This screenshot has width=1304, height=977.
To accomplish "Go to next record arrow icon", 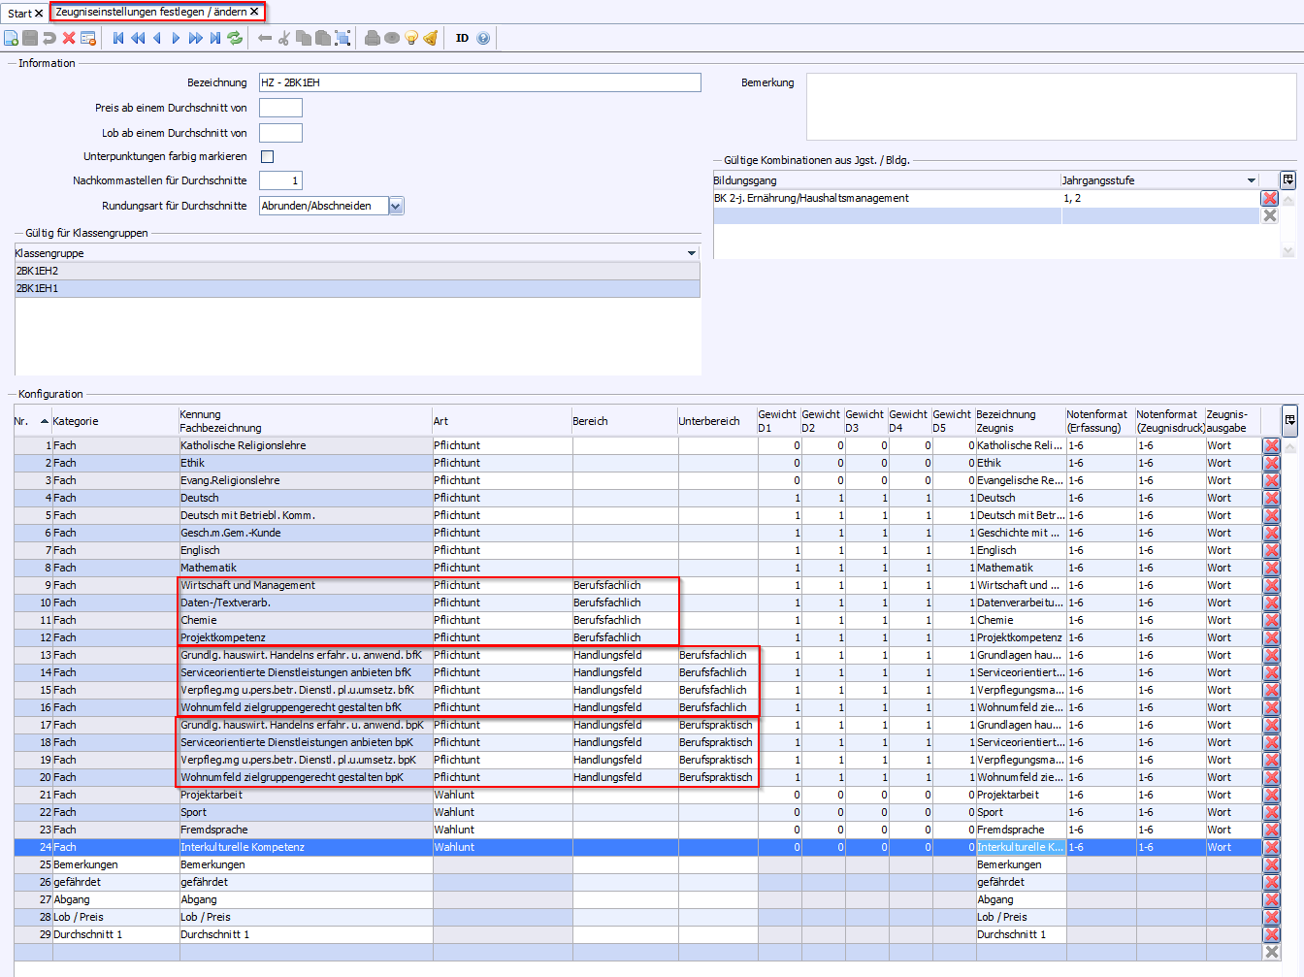I will coord(176,38).
